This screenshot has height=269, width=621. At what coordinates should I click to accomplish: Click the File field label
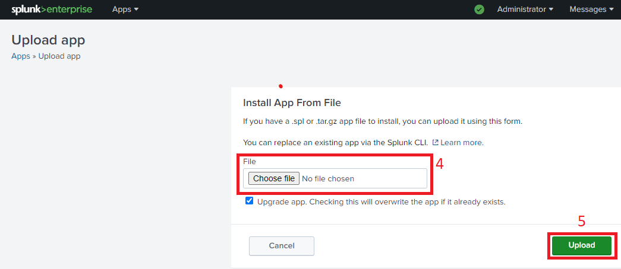[x=249, y=161]
